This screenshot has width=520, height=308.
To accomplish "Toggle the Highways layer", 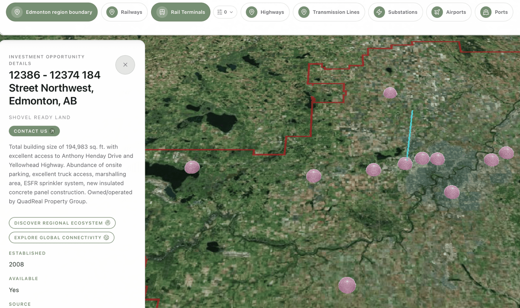I will click(265, 12).
